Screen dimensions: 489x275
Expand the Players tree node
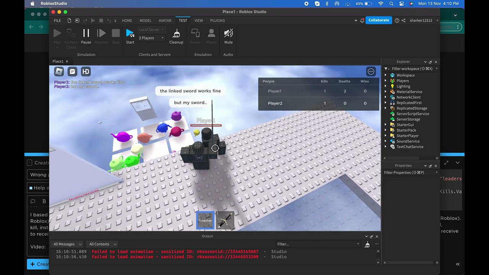385,81
